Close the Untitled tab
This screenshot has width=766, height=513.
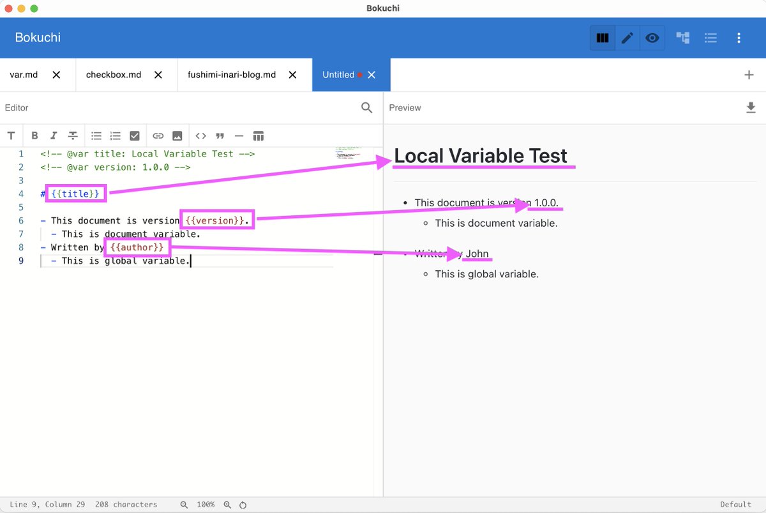pos(372,75)
